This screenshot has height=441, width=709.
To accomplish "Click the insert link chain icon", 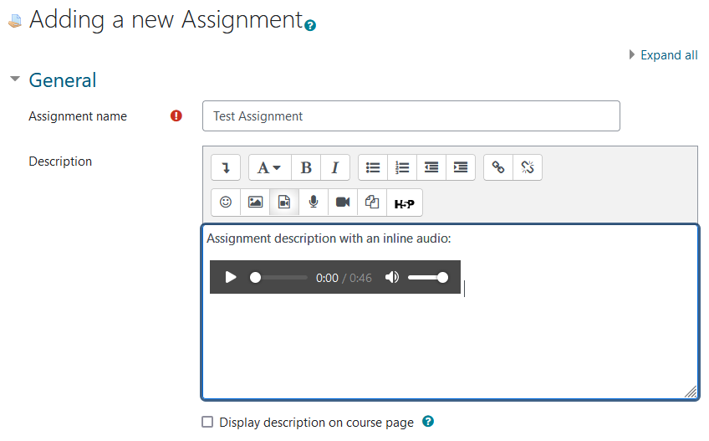I will 498,167.
